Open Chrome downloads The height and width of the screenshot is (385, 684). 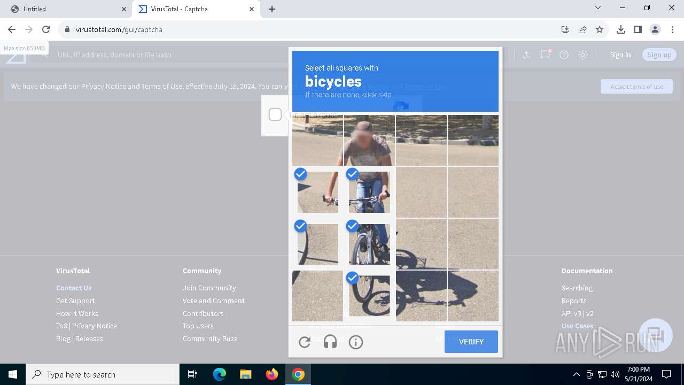click(x=621, y=29)
